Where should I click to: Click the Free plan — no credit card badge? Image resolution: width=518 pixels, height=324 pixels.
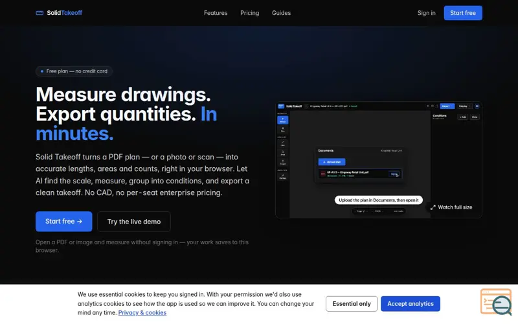tap(74, 71)
